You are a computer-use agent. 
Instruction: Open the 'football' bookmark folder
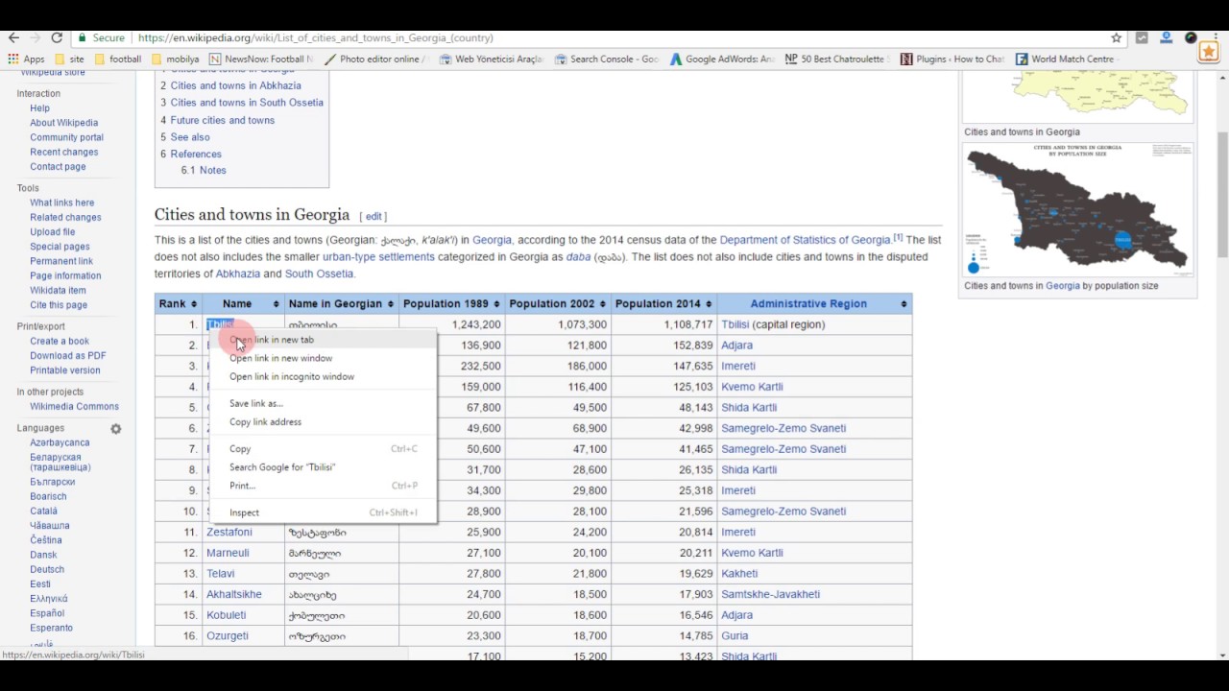[118, 60]
